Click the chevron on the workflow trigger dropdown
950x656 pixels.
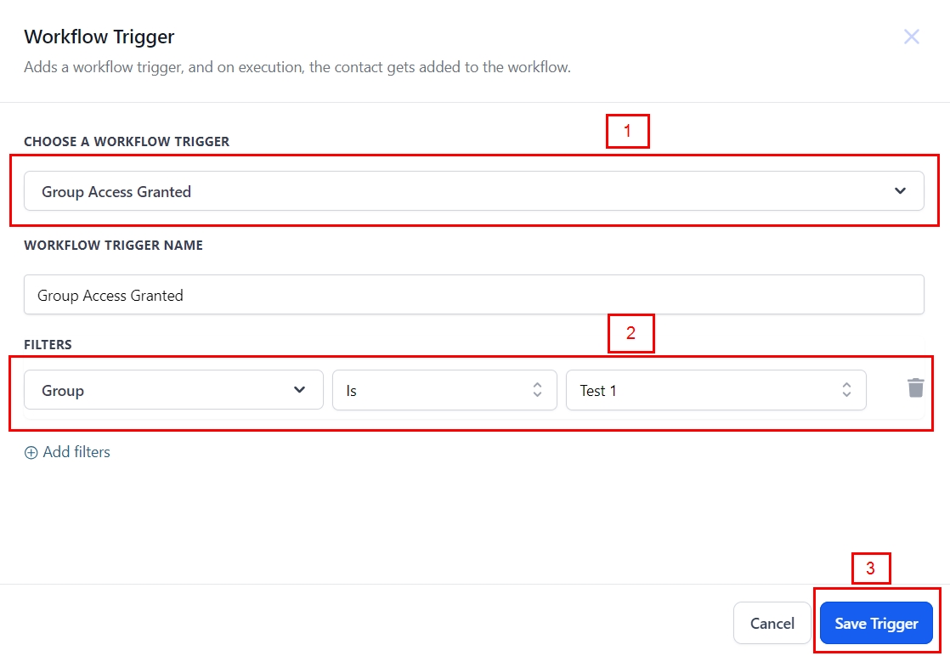point(901,191)
